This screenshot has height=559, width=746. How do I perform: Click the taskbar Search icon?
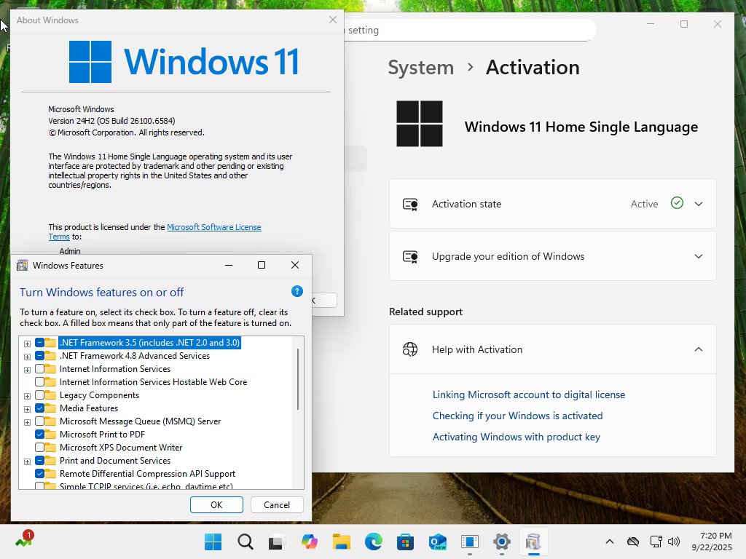coord(246,542)
